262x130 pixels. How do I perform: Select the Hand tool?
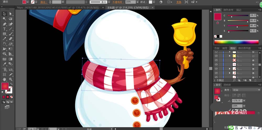point(4,79)
